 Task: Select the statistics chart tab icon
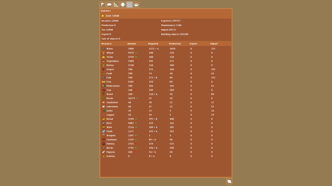pyautogui.click(x=129, y=5)
